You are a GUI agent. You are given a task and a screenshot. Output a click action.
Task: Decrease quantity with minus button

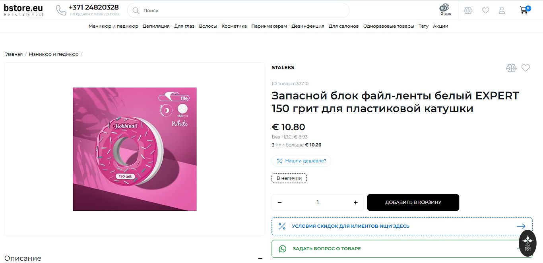coord(279,202)
